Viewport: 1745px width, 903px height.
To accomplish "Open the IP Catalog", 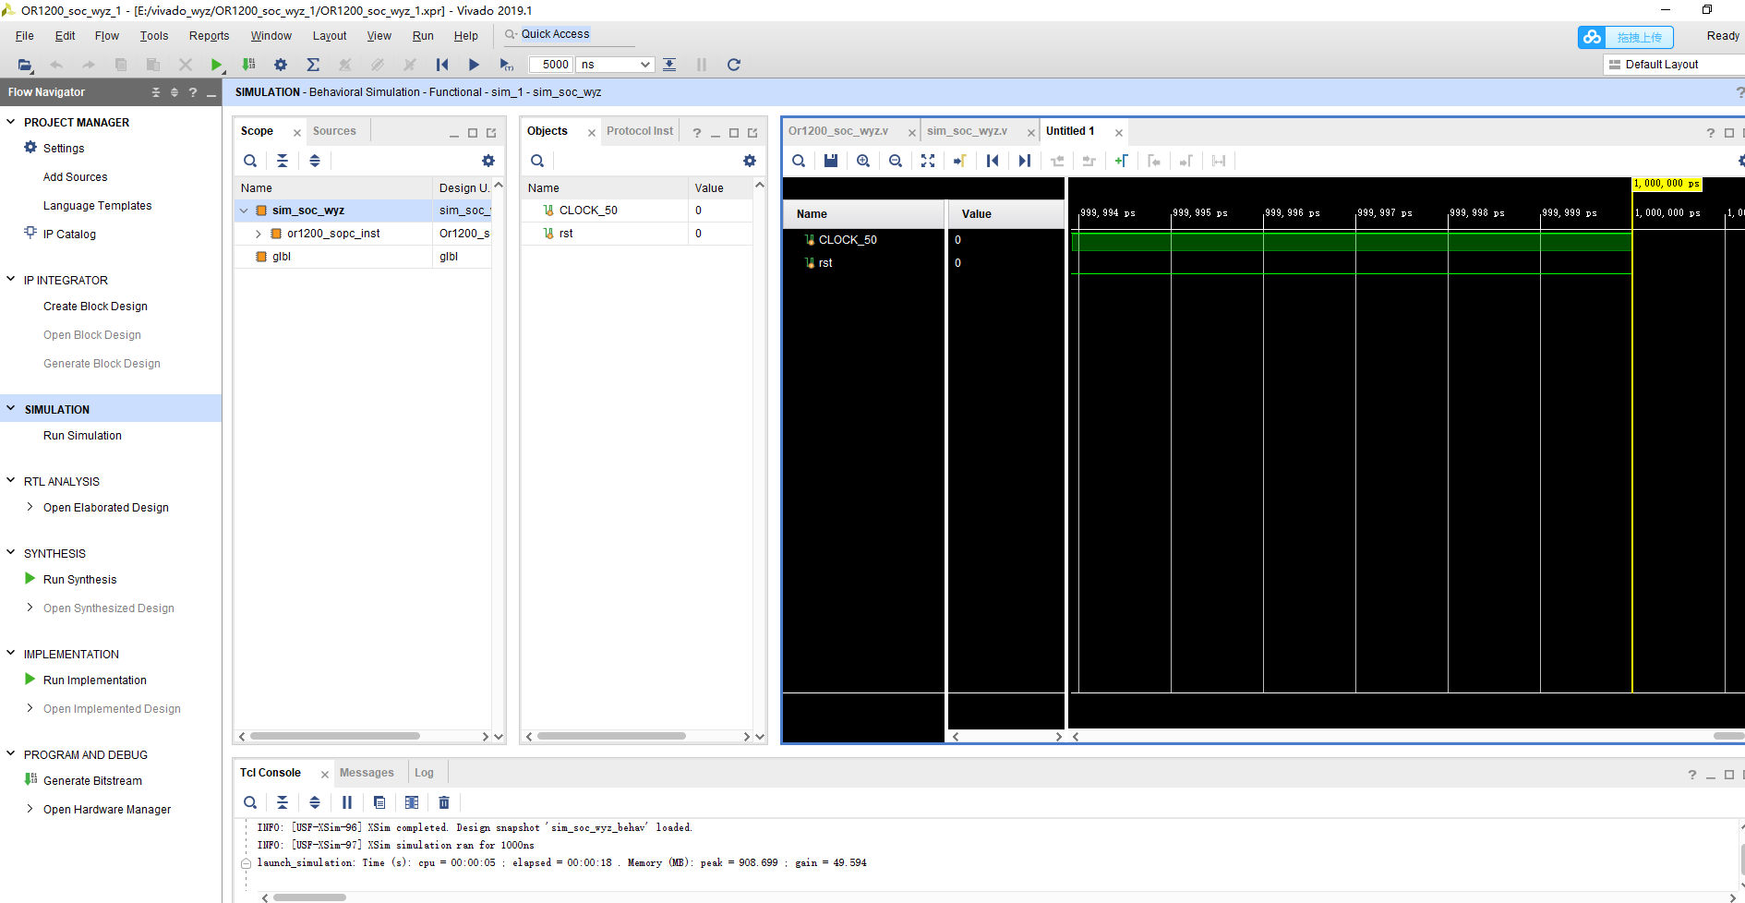I will click(68, 234).
